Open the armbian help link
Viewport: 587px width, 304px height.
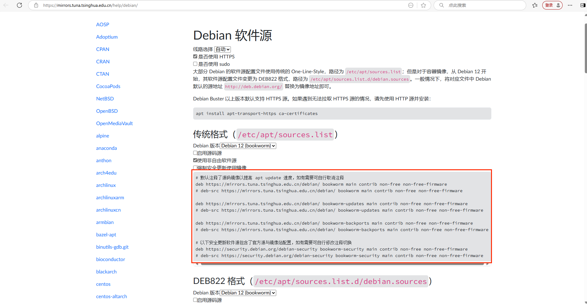pos(105,222)
